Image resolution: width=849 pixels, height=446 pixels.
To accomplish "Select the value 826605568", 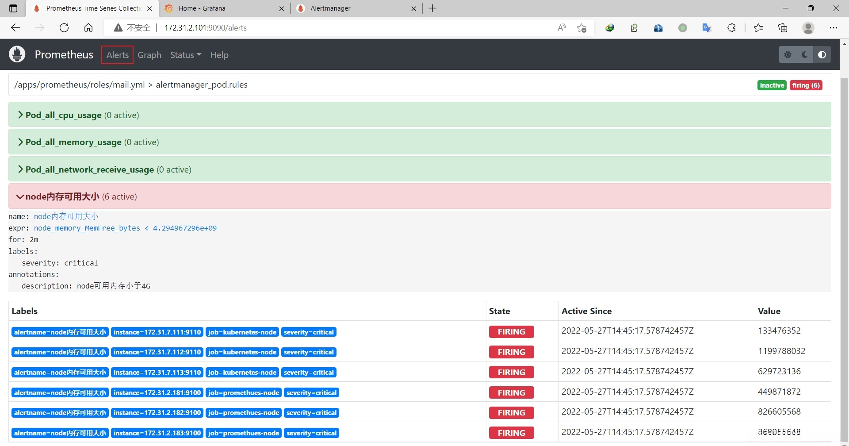I will pos(779,411).
